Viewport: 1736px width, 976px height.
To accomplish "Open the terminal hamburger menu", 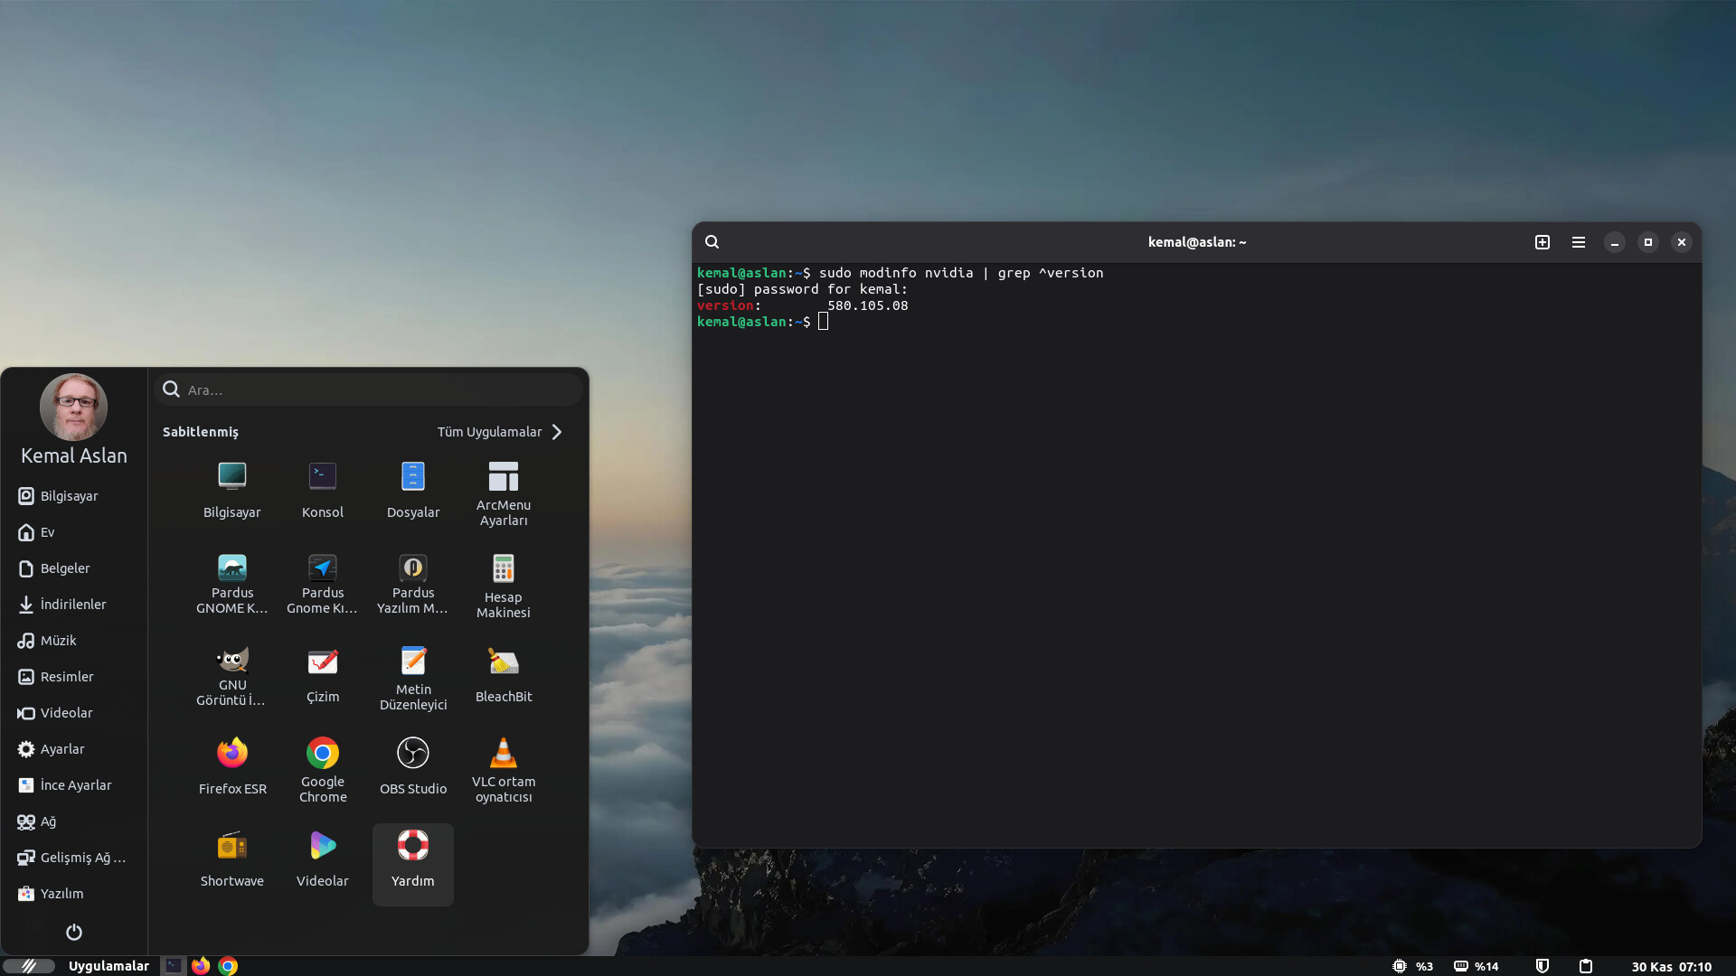I will pyautogui.click(x=1579, y=242).
